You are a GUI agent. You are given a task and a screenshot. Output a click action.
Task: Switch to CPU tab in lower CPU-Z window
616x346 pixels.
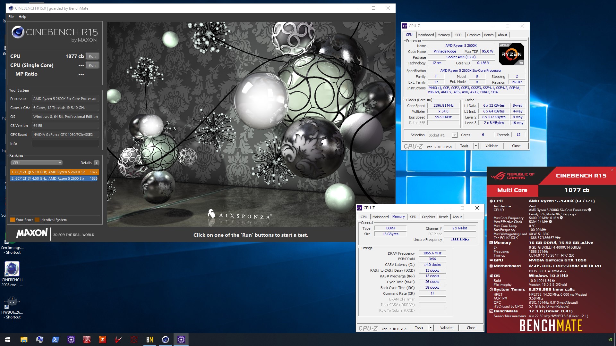[364, 217]
